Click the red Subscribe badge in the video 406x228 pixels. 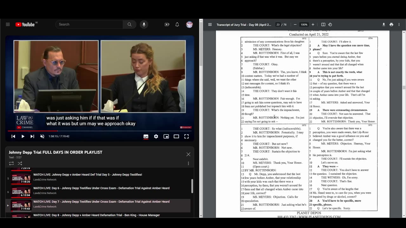[186, 127]
